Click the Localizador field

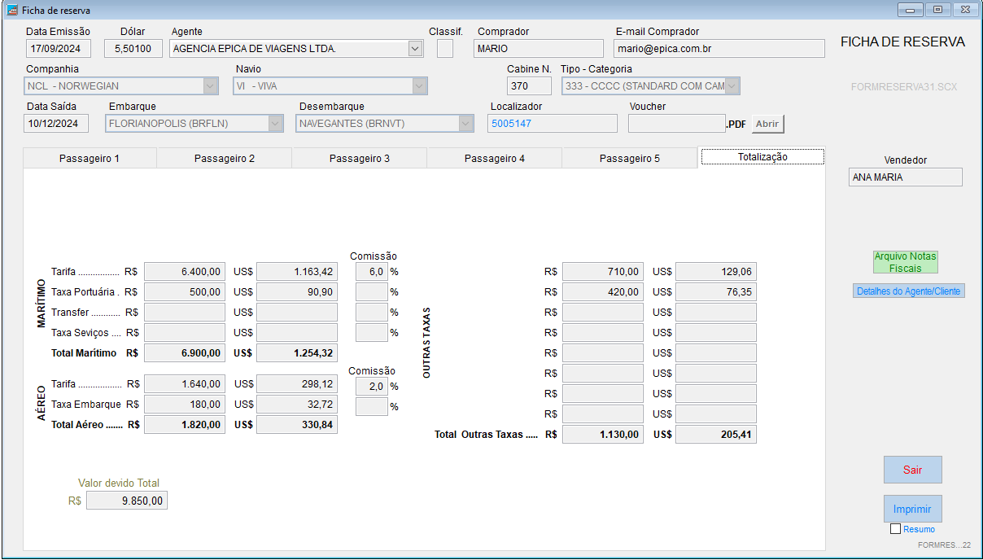tap(552, 124)
